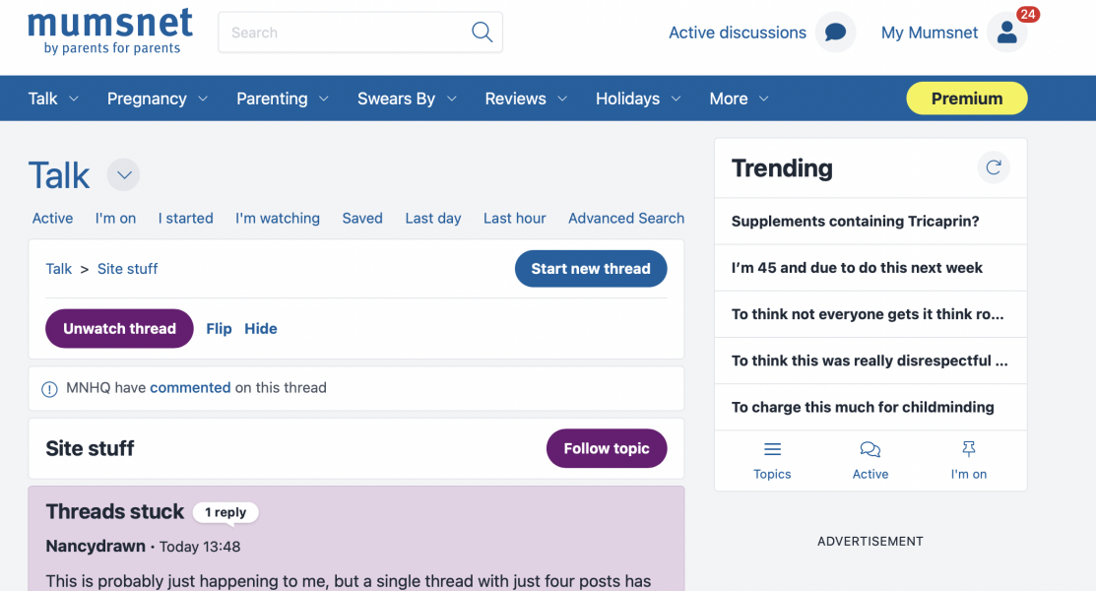Click the search magnifying glass icon
This screenshot has height=591, width=1096.
(482, 32)
